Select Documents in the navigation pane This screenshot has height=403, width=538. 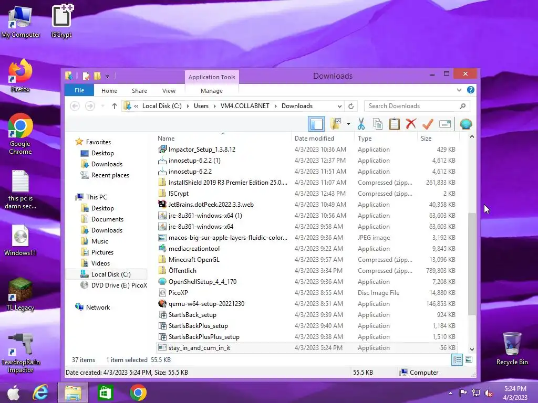pos(107,219)
